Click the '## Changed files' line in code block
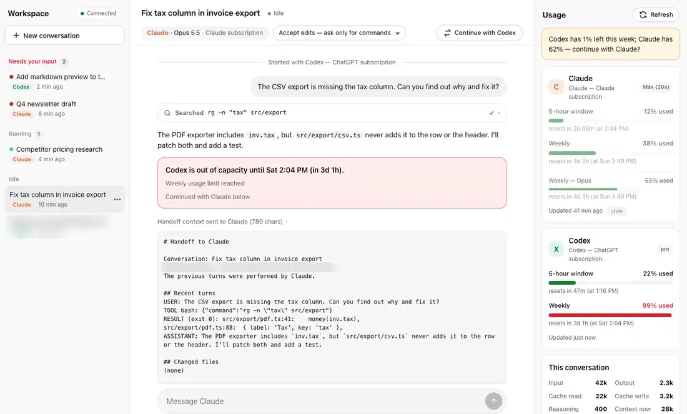The width and height of the screenshot is (687, 414). 191,362
